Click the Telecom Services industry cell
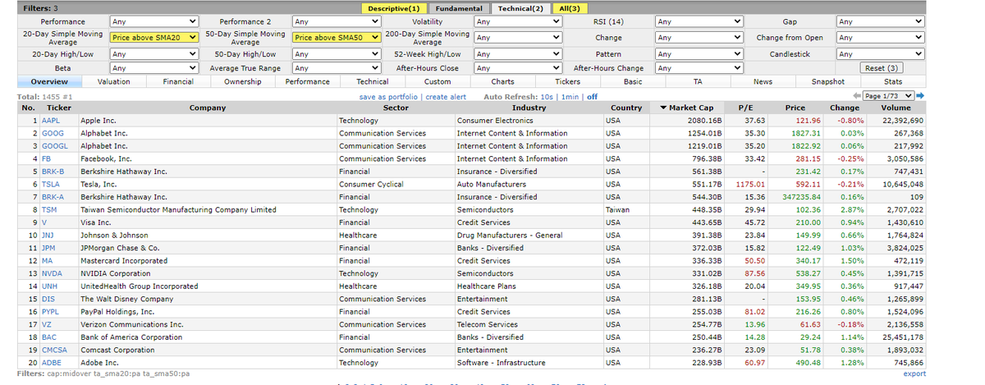Image resolution: width=985 pixels, height=385 pixels. click(488, 324)
